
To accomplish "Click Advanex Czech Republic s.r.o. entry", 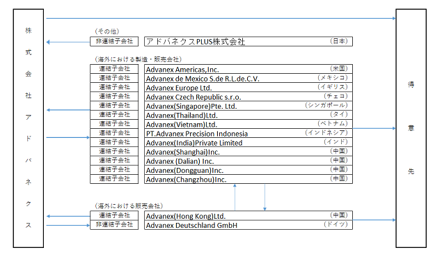I will 248,97.
